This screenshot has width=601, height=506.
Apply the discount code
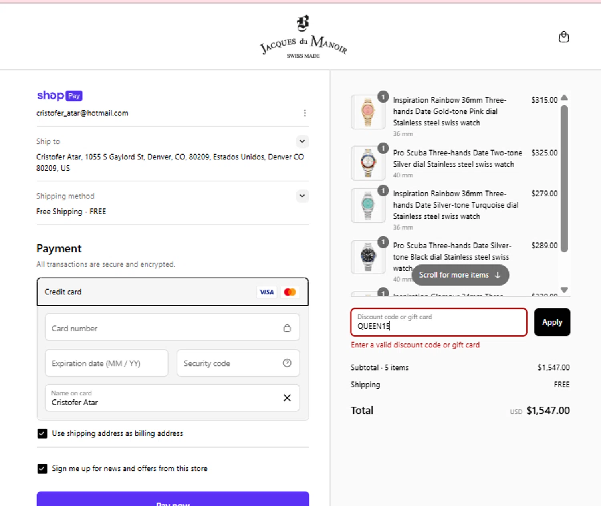tap(552, 322)
